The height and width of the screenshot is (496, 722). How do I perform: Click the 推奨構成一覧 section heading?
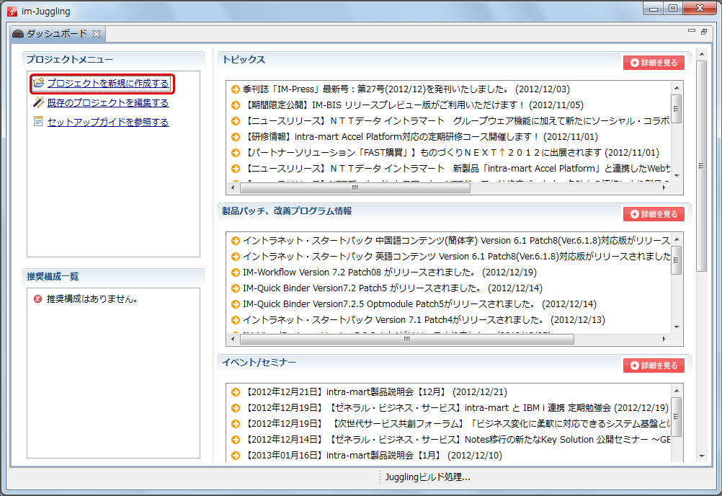(53, 276)
